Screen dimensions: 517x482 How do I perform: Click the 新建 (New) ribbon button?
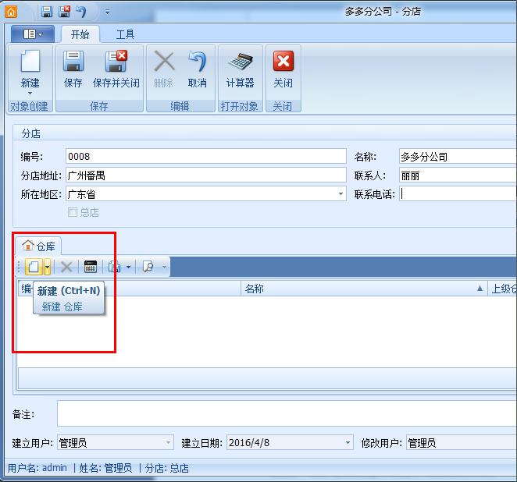tap(30, 69)
